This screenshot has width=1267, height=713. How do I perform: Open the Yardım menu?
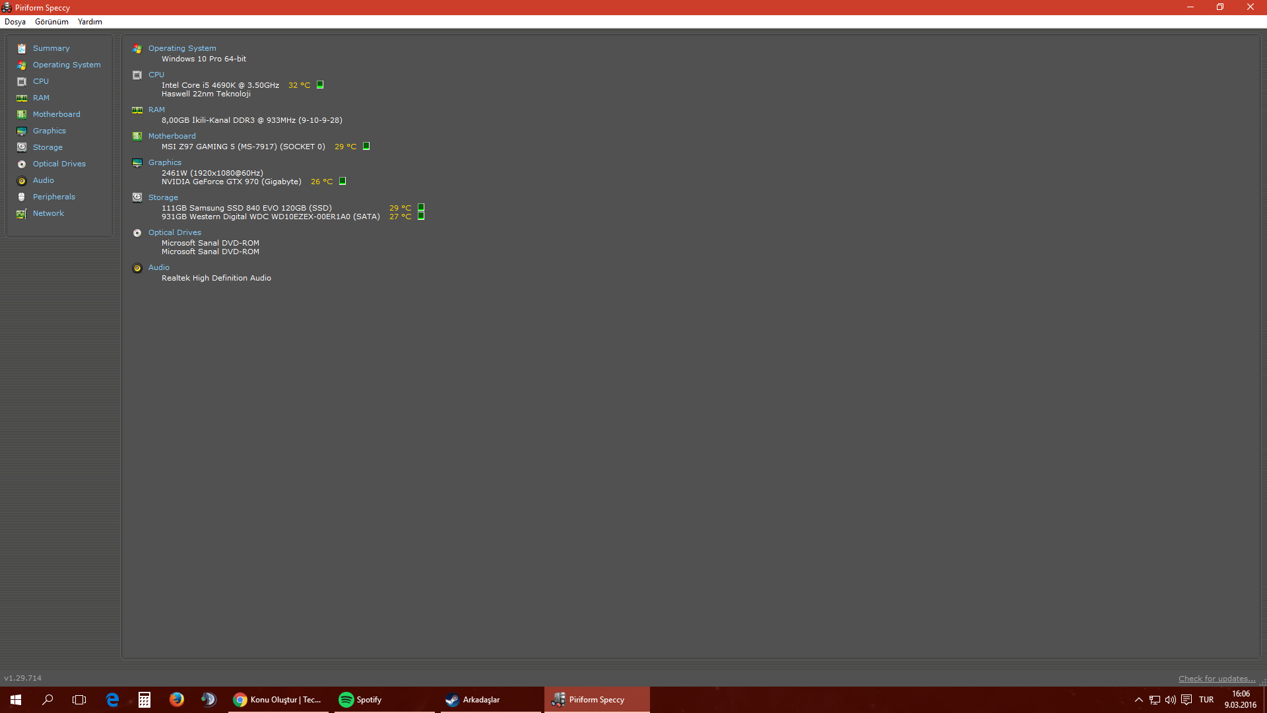click(90, 22)
